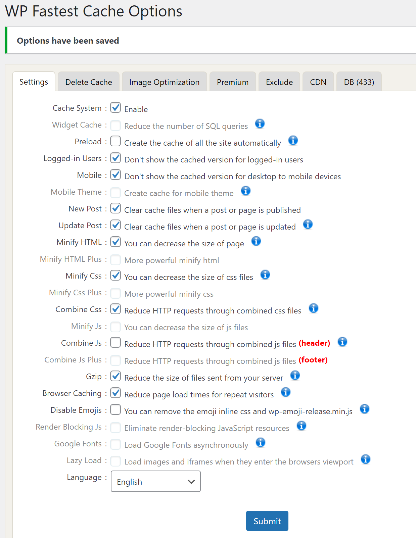Open info icon next to Lazy Load
The image size is (416, 538).
pos(366,459)
